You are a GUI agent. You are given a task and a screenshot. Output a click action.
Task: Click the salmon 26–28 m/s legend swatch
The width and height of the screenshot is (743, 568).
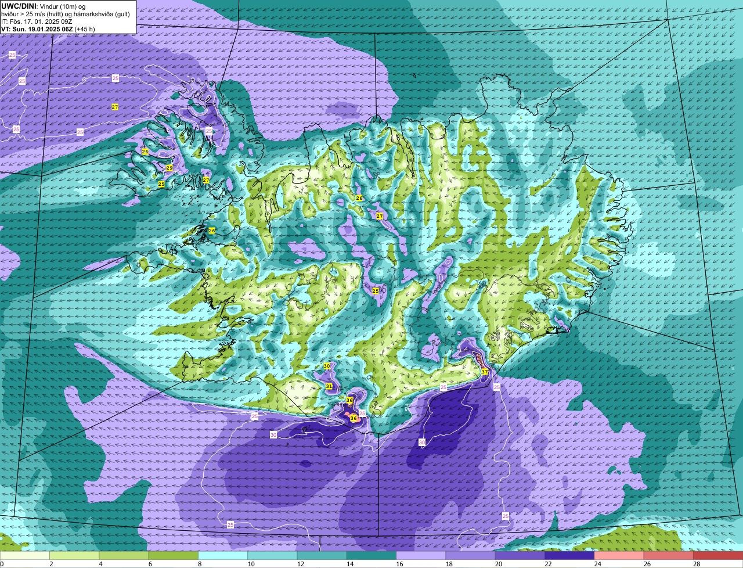tap(669, 555)
